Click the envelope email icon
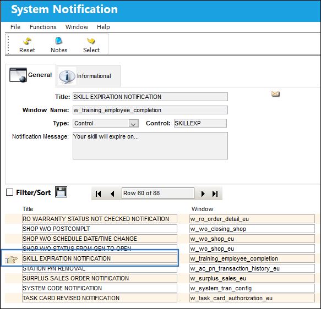The image size is (321, 309). pos(275,94)
